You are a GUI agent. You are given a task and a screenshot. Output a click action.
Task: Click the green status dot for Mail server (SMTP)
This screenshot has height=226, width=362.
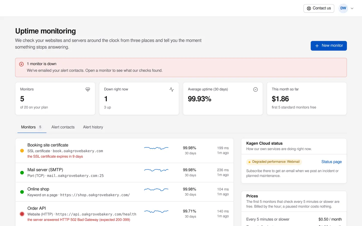22,173
